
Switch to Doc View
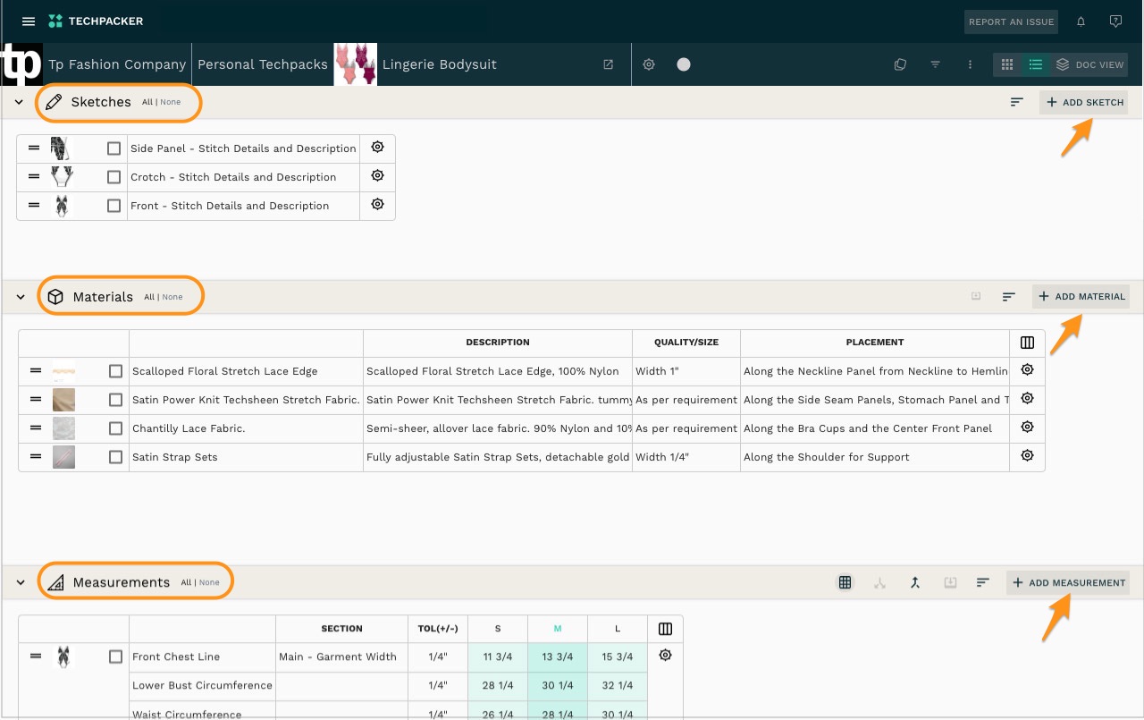tap(1089, 64)
